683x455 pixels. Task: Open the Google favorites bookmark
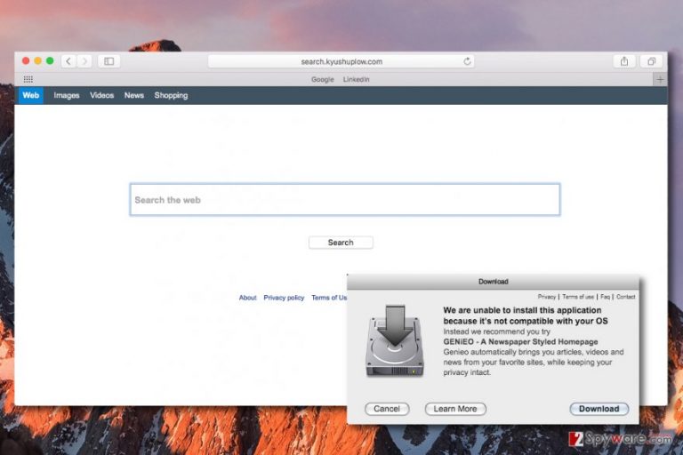(x=323, y=80)
